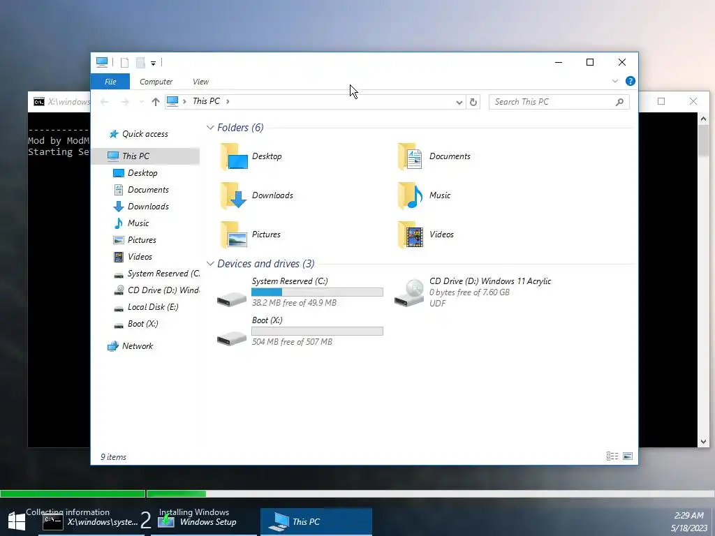Click This PC in the address bar
715x536 pixels.
coord(206,101)
